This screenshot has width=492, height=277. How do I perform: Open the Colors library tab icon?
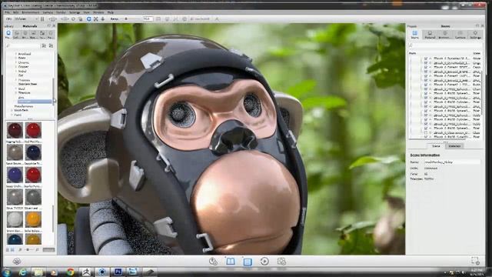coord(17,34)
